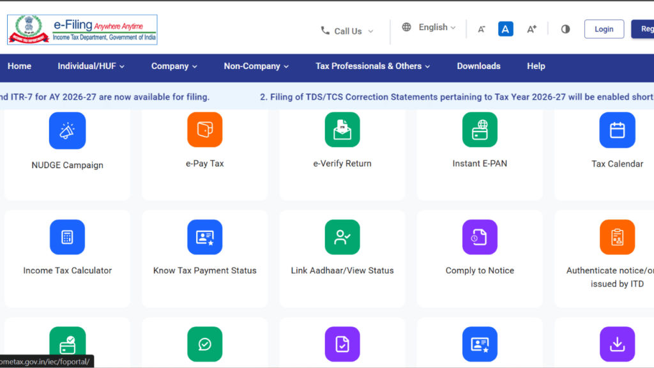654x368 pixels.
Task: Click the Comply to Notice label
Action: pyautogui.click(x=480, y=270)
